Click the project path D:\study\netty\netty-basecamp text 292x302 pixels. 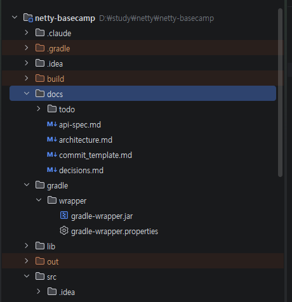(157, 18)
